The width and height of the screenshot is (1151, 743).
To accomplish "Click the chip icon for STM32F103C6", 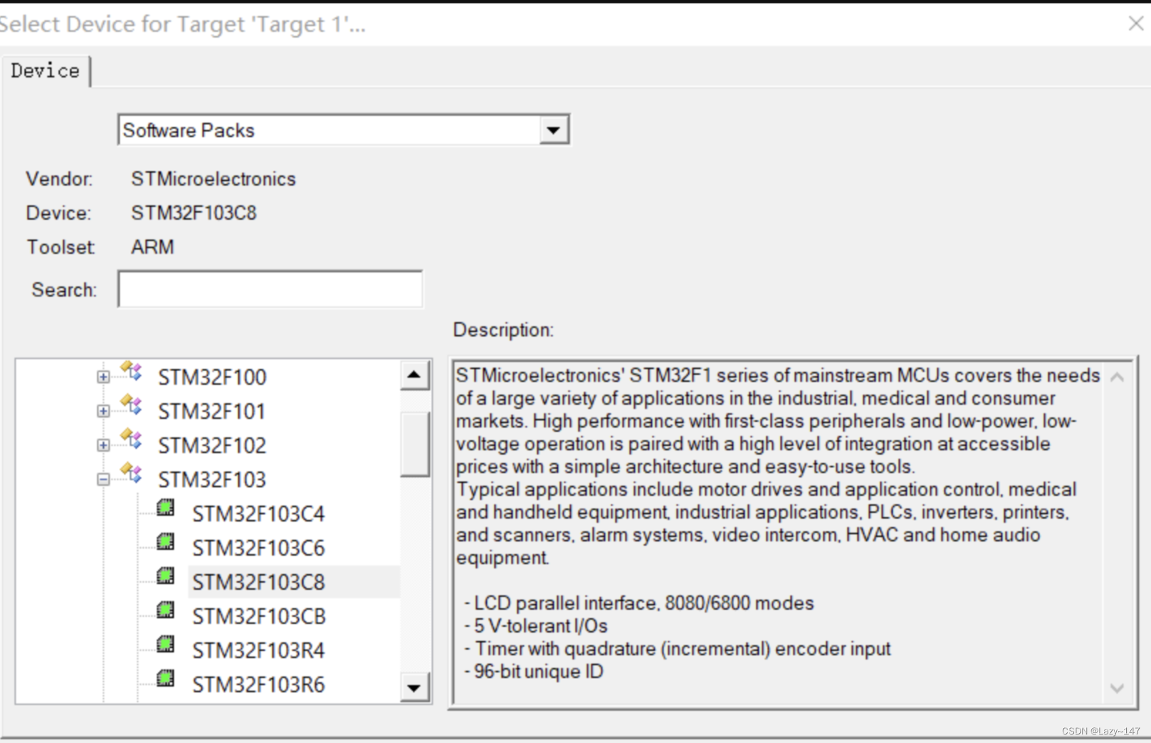I will point(165,542).
